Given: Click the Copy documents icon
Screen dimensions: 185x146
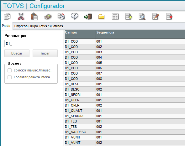Looking at the screenshot, I should (7, 16).
